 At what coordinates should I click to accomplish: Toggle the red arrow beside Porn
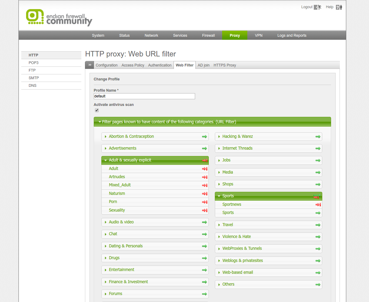click(205, 202)
